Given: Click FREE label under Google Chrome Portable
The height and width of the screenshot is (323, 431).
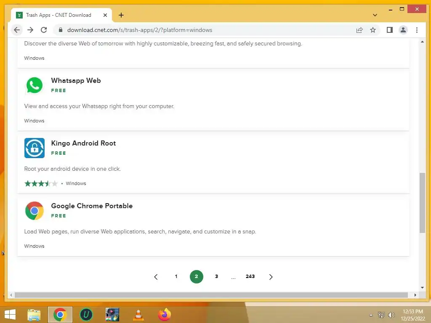Looking at the screenshot, I should [x=59, y=216].
